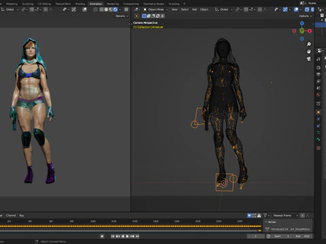
Task: Open the Texture Paint workspace tab
Action: 63,4
